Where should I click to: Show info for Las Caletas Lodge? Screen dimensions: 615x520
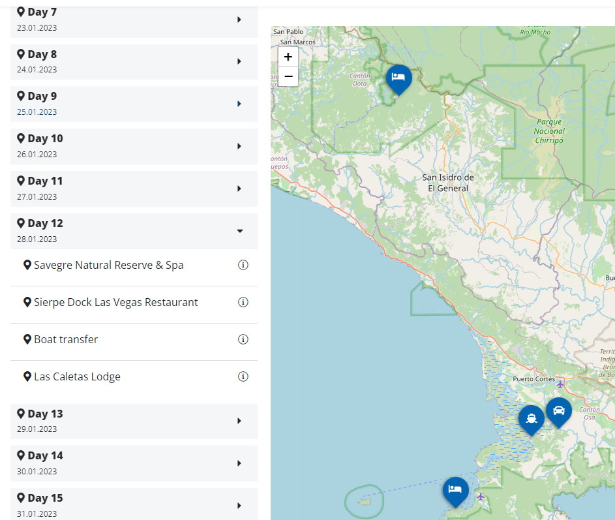[x=243, y=376]
